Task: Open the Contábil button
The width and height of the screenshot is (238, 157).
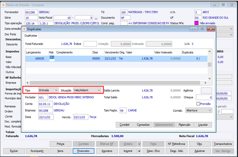Action: point(125,125)
